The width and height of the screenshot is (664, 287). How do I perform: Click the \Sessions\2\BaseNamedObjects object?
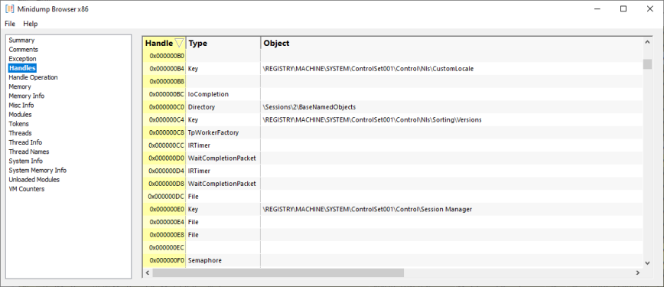309,107
